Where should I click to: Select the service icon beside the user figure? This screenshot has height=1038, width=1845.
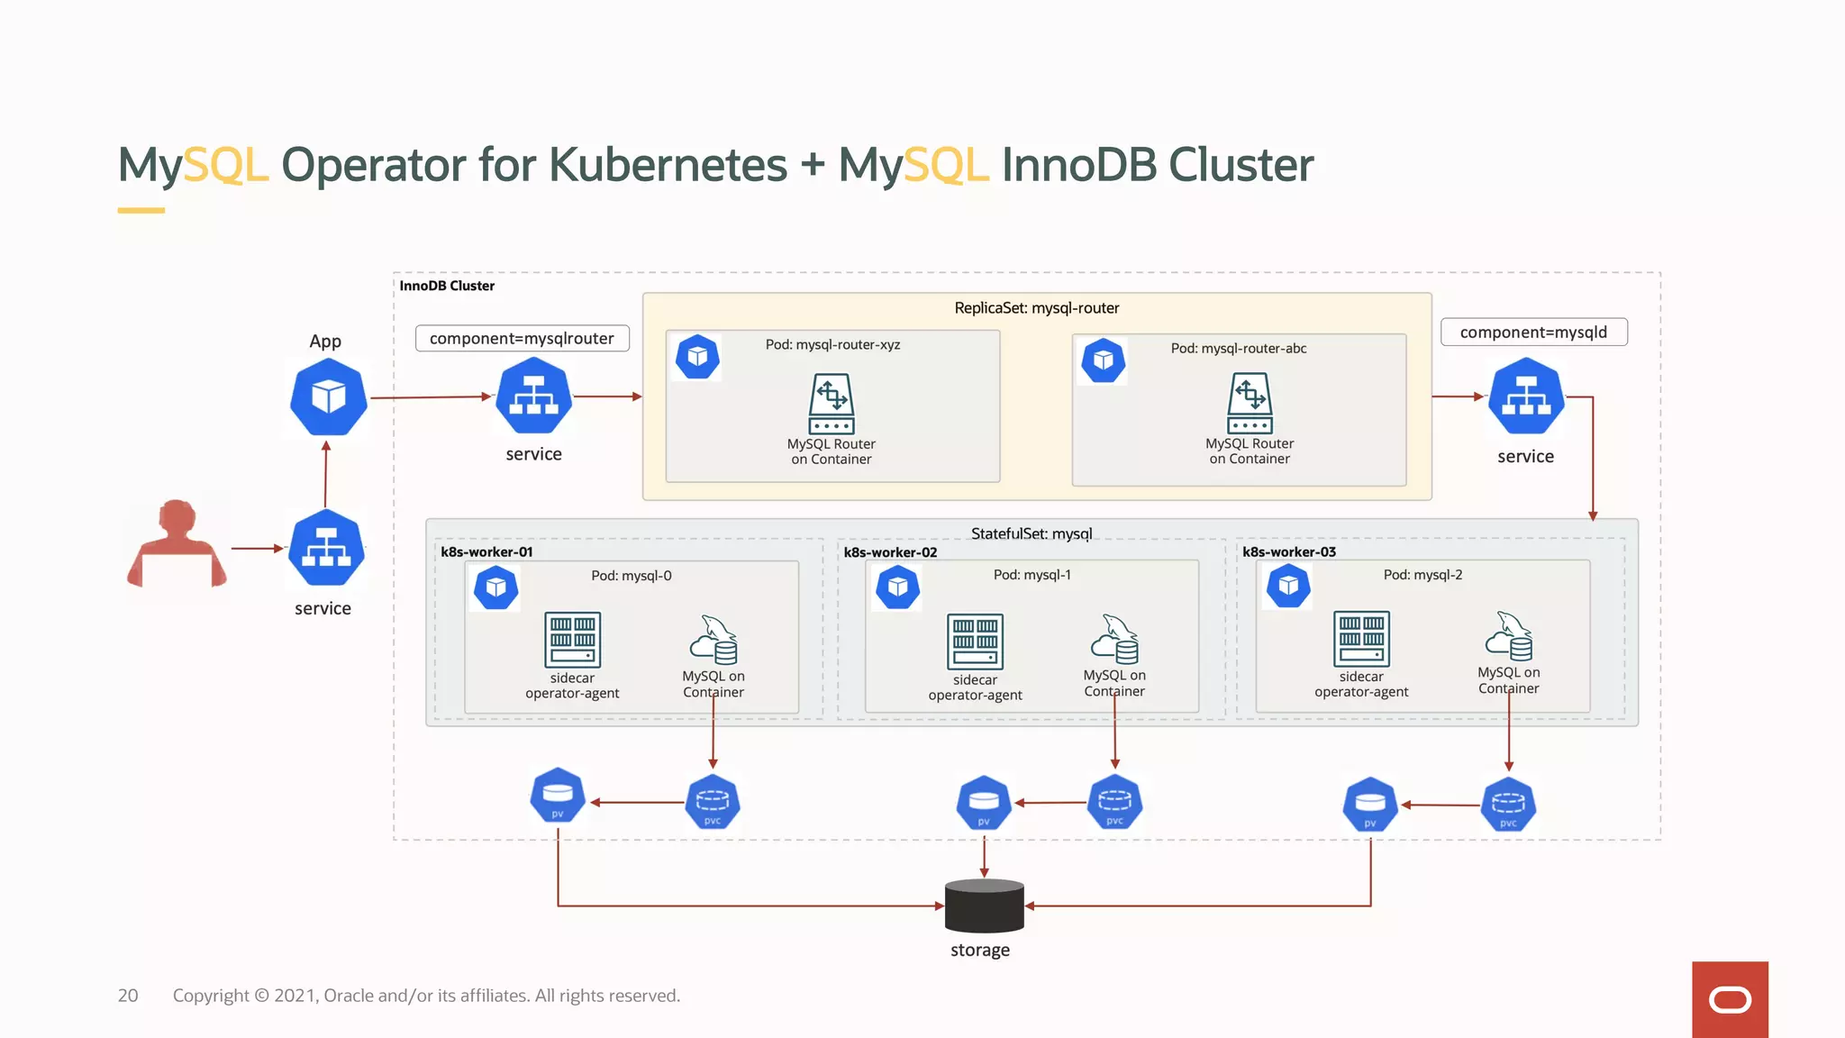[x=326, y=548]
